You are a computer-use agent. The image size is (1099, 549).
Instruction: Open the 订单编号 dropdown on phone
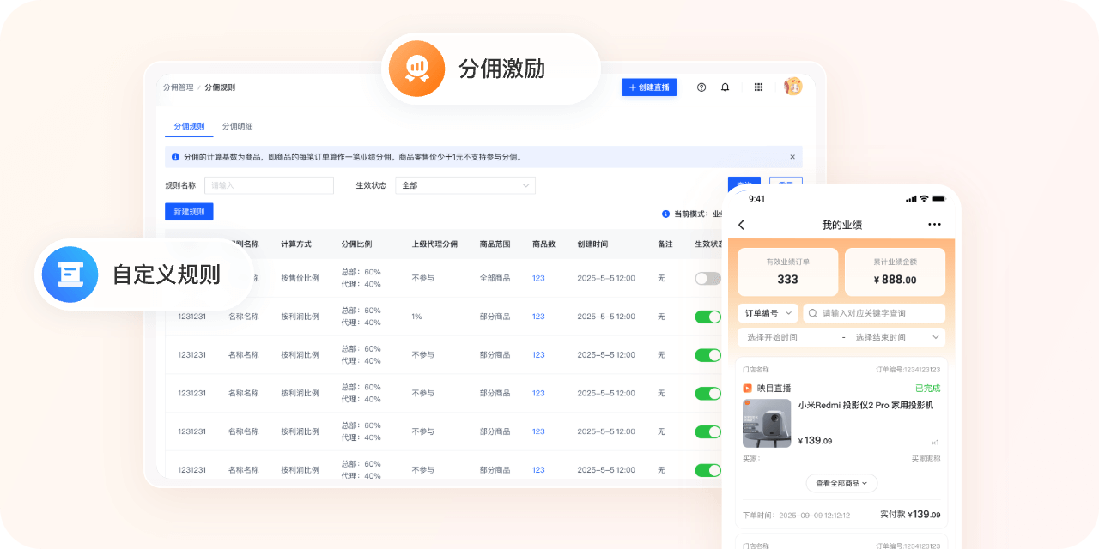pos(767,313)
